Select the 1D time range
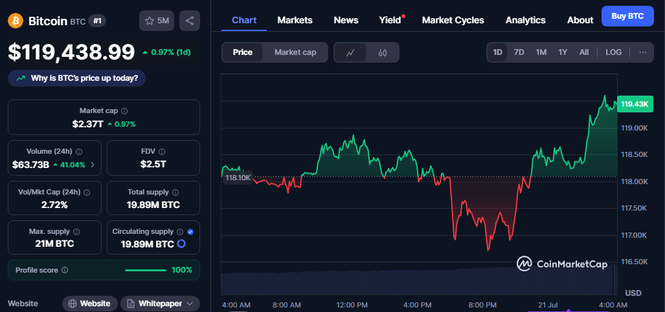Screen dimensions: 665x312 497,52
